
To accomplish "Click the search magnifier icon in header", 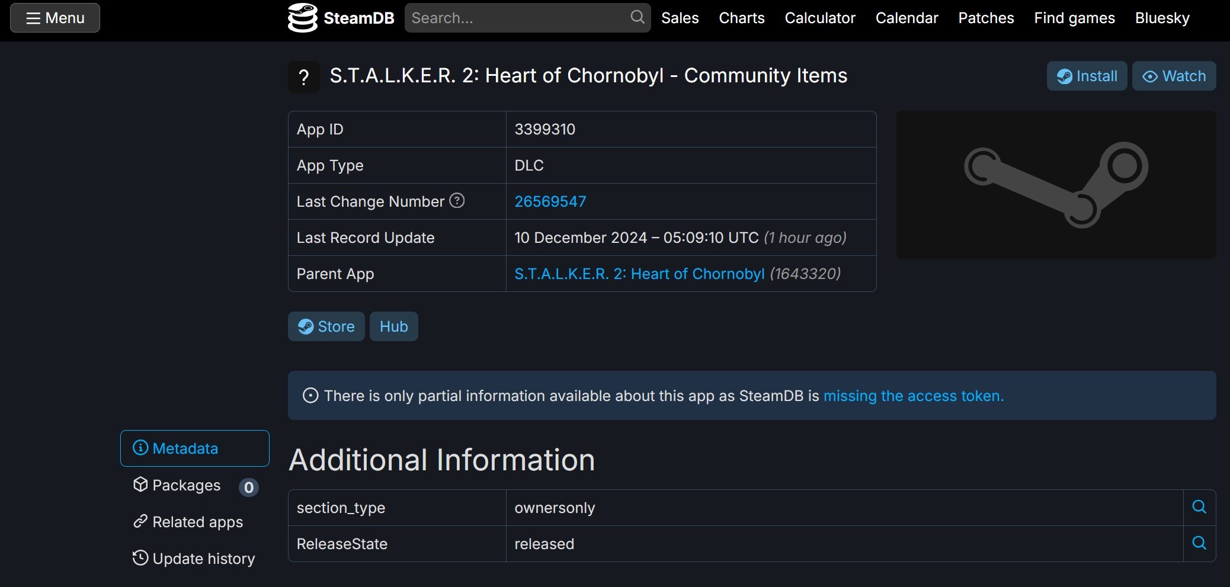I will [637, 17].
